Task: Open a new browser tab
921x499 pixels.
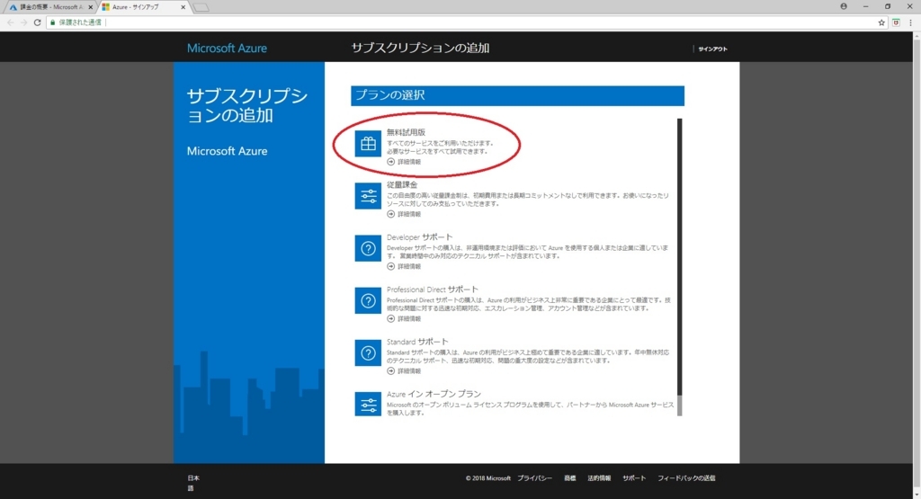Action: tap(201, 7)
